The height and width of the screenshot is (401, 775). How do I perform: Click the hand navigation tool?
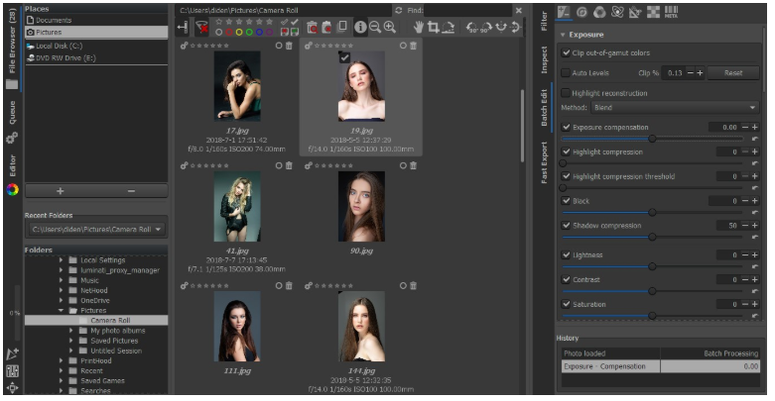419,28
